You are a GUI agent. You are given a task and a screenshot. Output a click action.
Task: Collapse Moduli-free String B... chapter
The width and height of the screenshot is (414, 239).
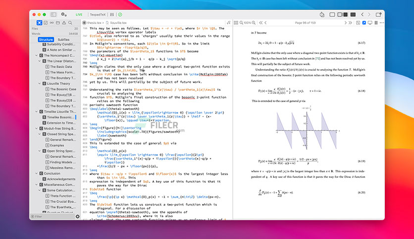coord(37,128)
